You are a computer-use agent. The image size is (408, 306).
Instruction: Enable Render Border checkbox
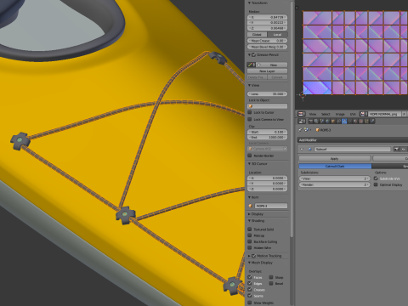(x=250, y=156)
